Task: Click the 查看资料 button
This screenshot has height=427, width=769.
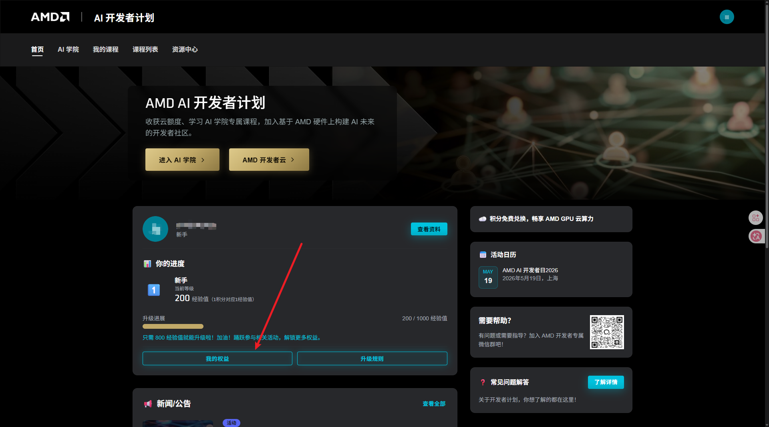Action: click(429, 229)
